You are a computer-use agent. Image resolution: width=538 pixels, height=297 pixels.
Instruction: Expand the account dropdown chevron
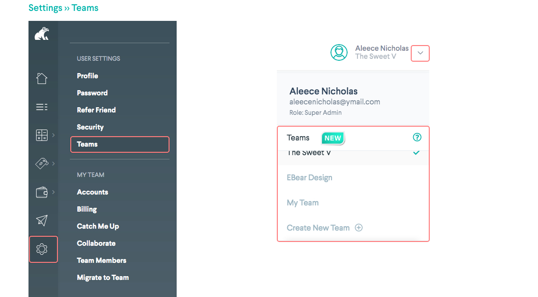(x=420, y=53)
